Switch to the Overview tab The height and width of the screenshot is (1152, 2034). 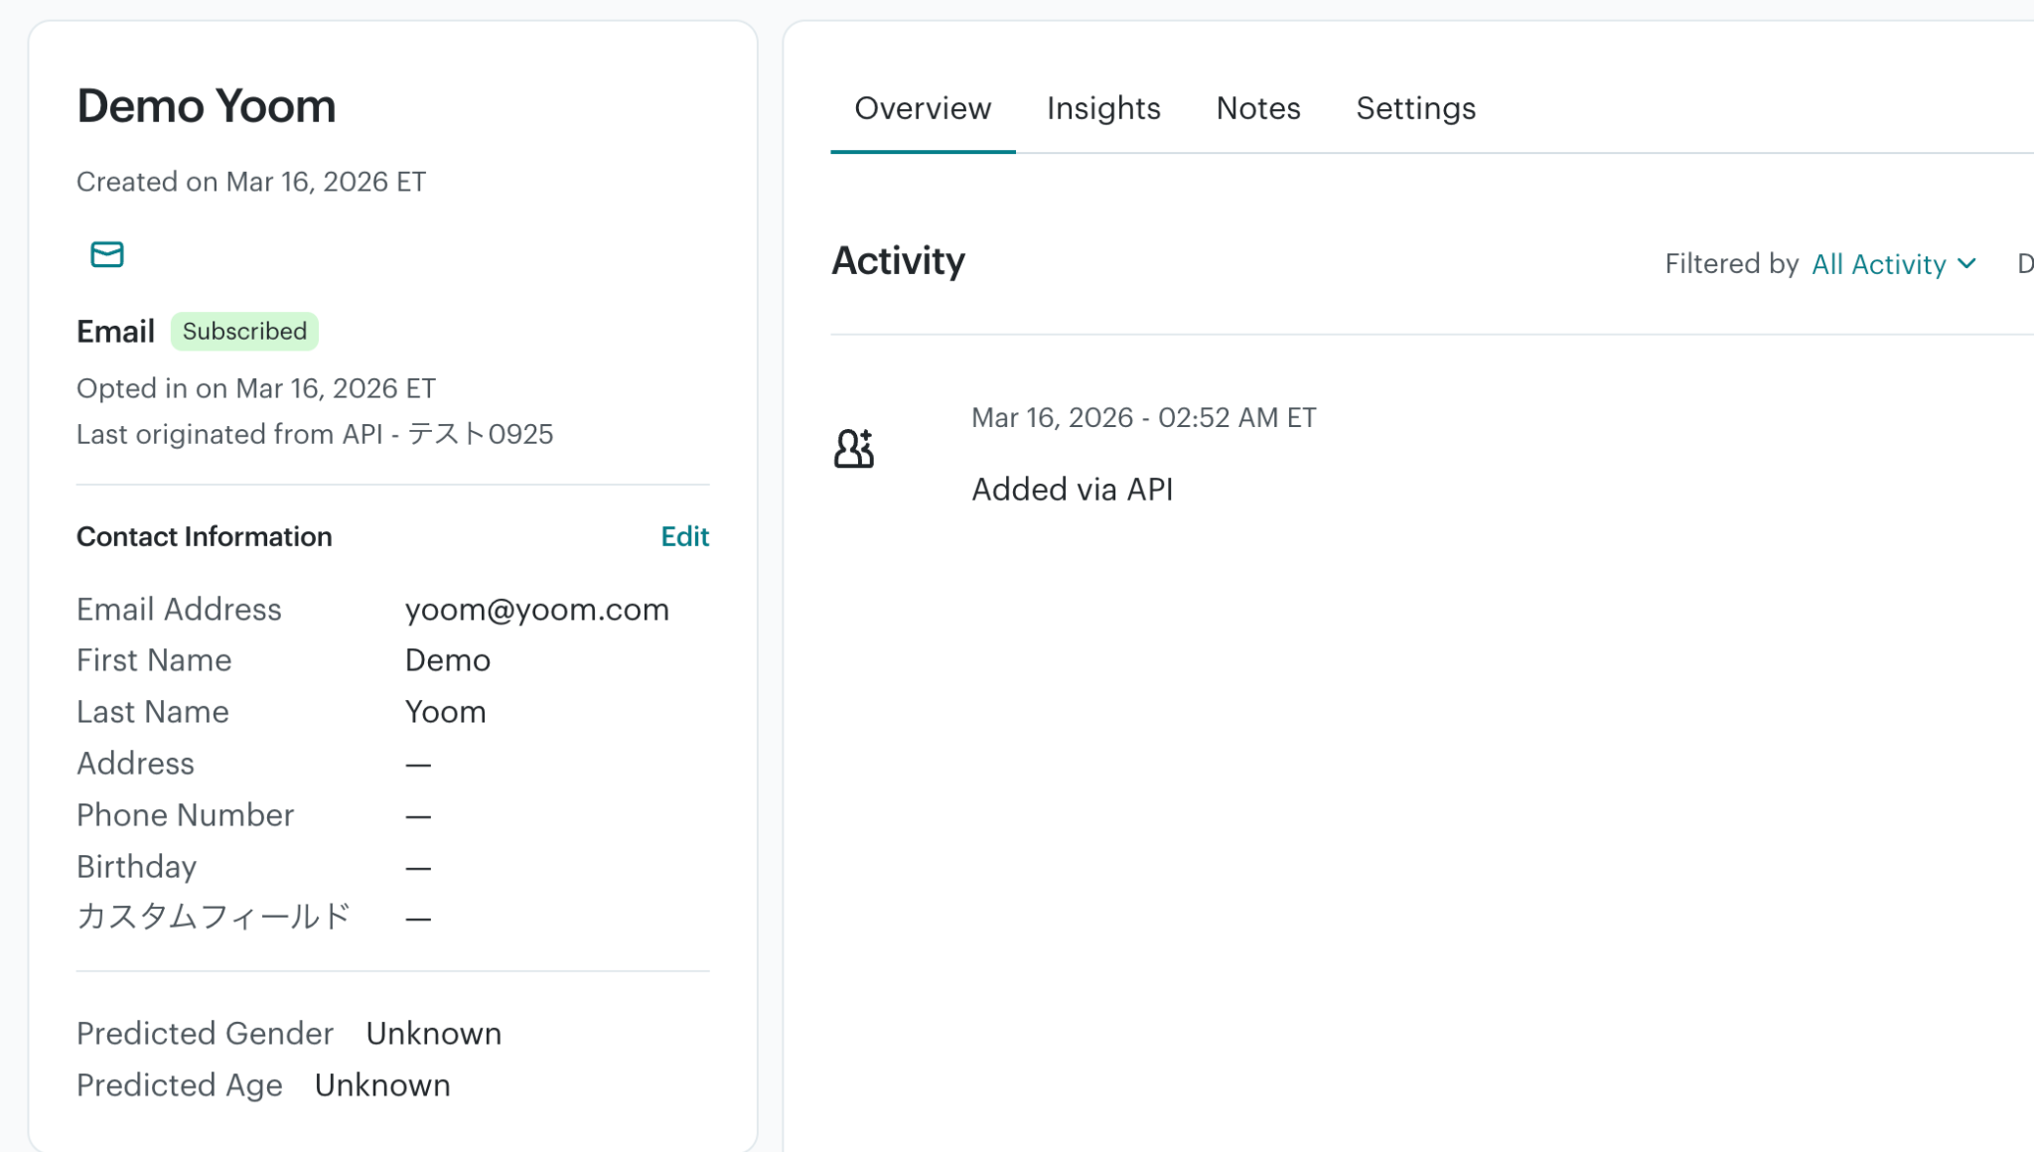(x=923, y=108)
